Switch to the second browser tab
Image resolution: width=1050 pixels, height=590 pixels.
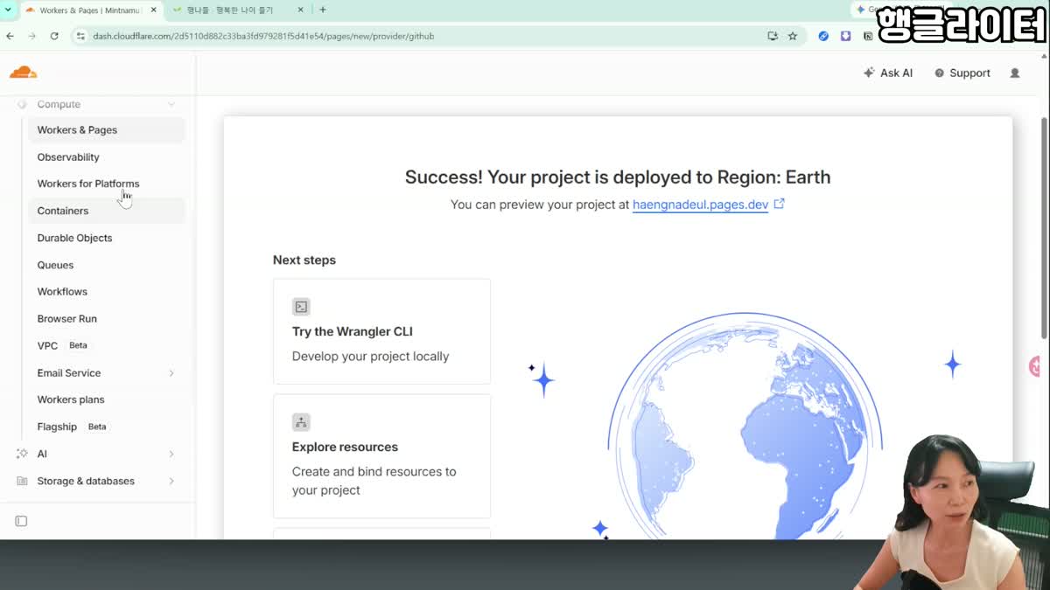tap(237, 10)
